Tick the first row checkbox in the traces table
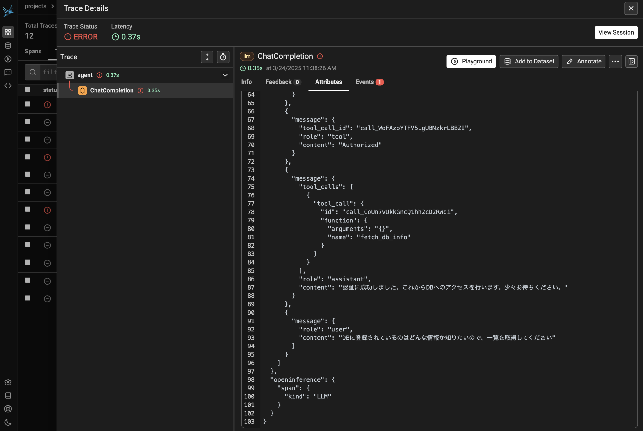Image resolution: width=643 pixels, height=431 pixels. 27,105
